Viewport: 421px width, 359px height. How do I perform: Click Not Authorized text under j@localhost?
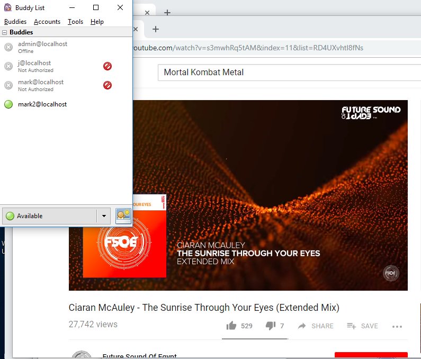coord(35,70)
